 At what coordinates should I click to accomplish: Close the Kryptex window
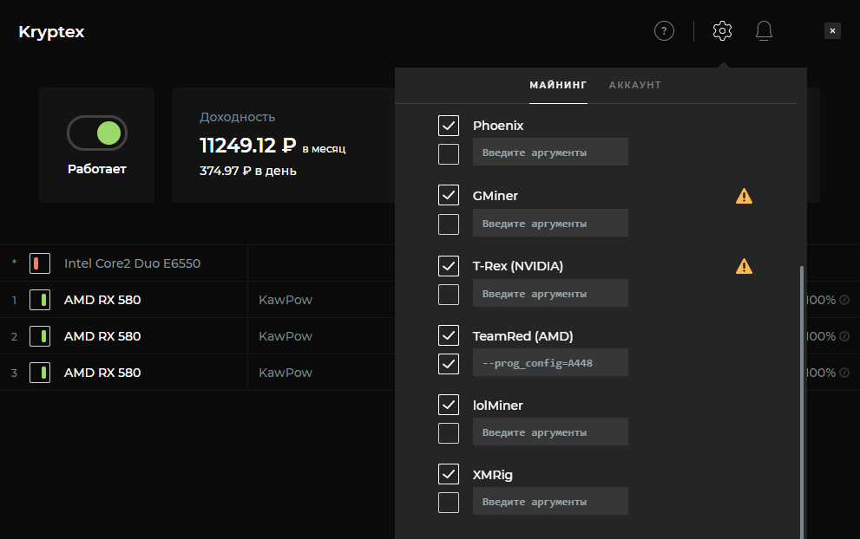tap(832, 31)
